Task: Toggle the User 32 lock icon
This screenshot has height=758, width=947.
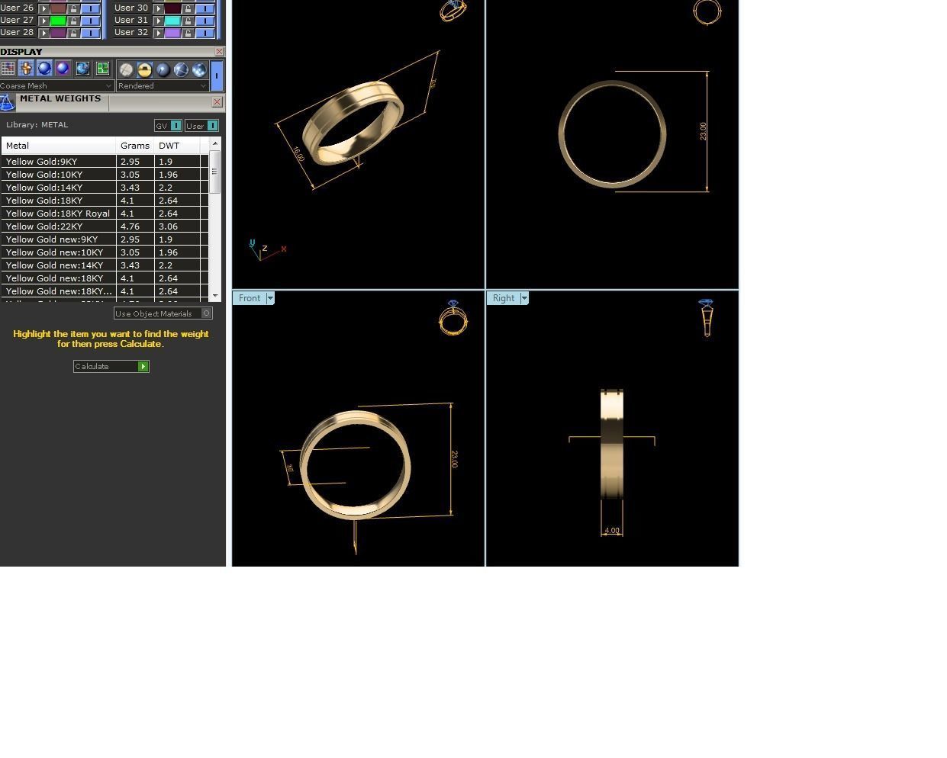Action: (188, 33)
